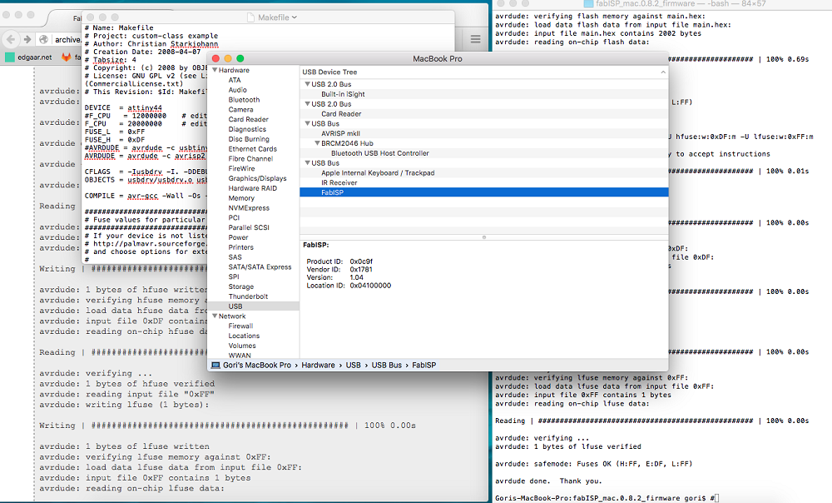Click USB Bus in the path bar
Viewport: 832px width, 503px height.
coord(386,365)
